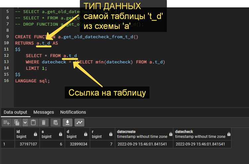Screen dimensions: 249x164
Task: Select cell value 37197107
Action: coord(27,144)
